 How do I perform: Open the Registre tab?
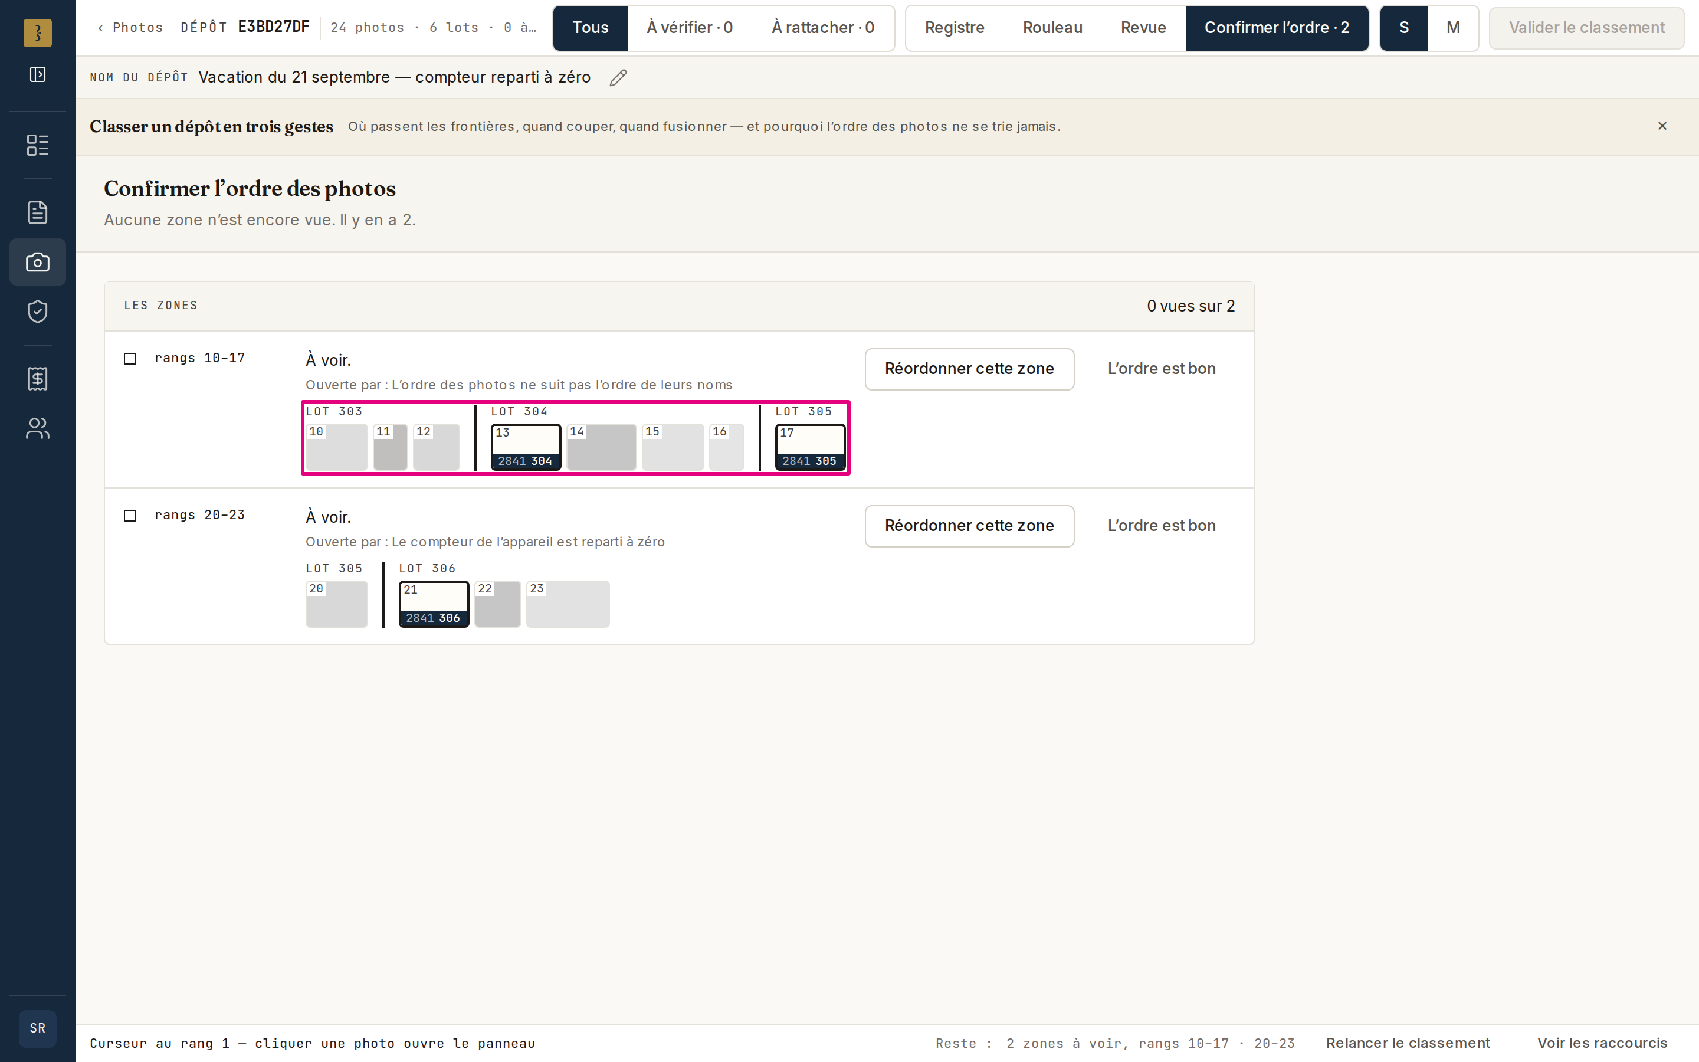pos(954,28)
